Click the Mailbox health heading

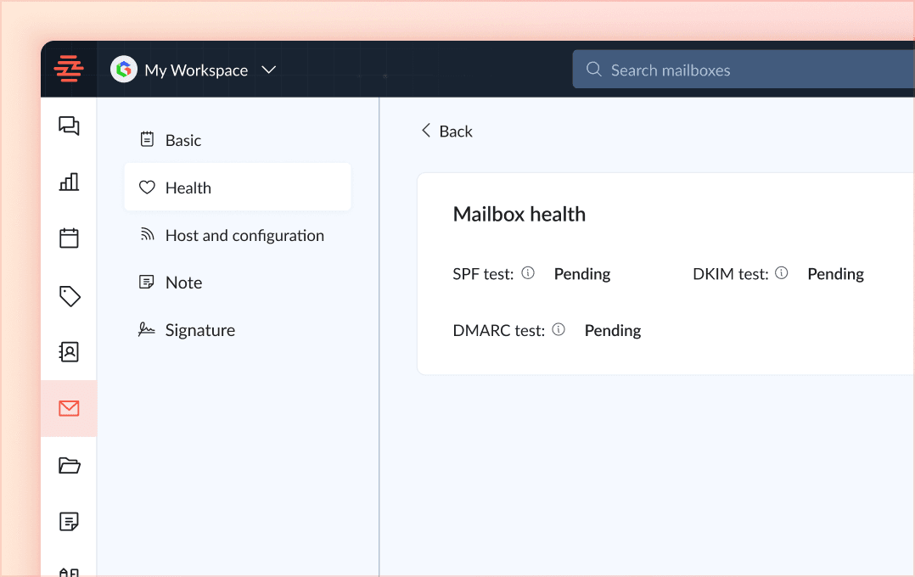click(519, 214)
